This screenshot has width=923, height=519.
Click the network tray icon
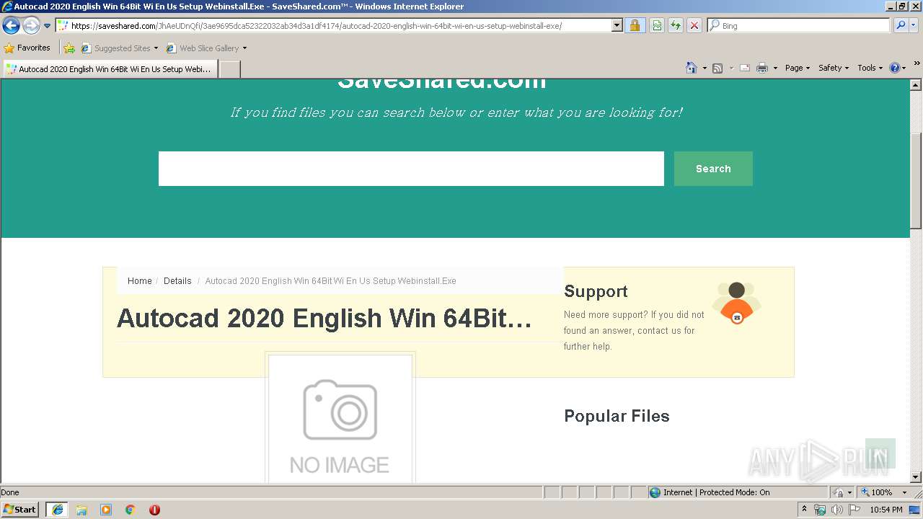click(x=820, y=510)
